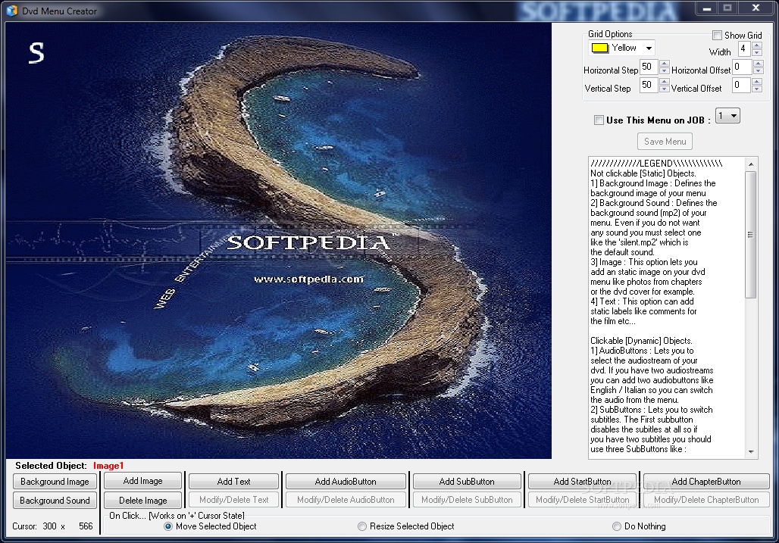Screen dimensions: 779x543
Task: Select Resize Selected Object radio option
Action: [x=362, y=526]
